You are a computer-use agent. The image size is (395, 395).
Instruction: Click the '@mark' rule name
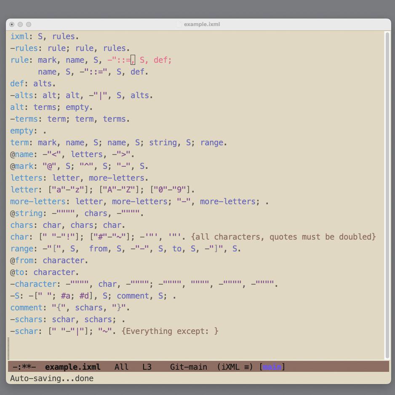pos(21,166)
